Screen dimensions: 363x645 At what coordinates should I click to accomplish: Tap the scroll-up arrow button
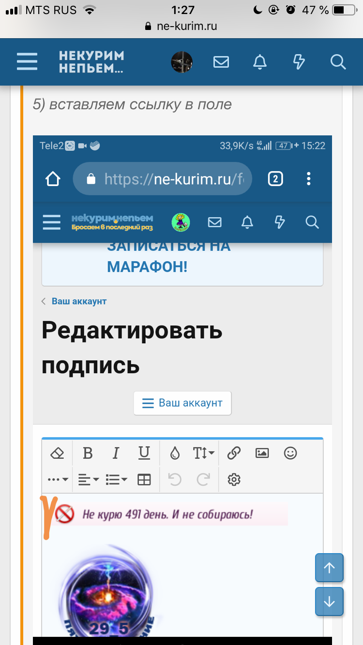coord(329,568)
